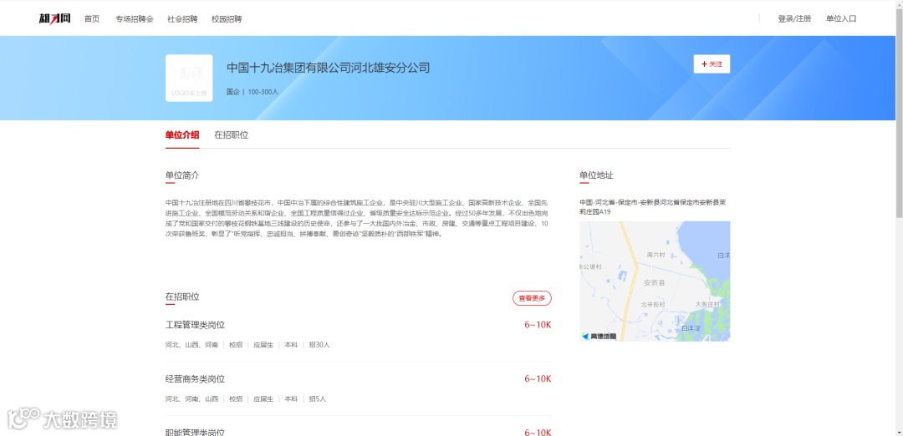Click the 登录/注册 link
The height and width of the screenshot is (436, 903).
pyautogui.click(x=794, y=19)
